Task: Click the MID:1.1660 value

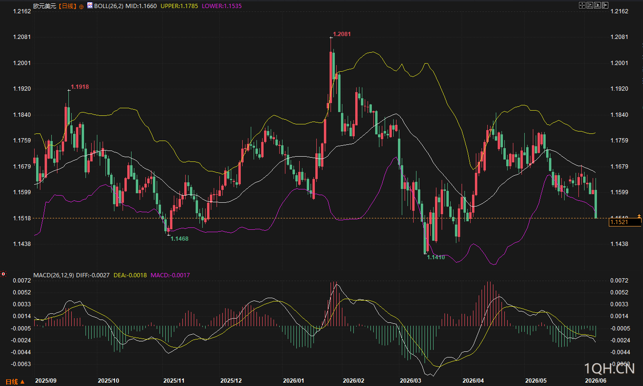Action: point(141,7)
